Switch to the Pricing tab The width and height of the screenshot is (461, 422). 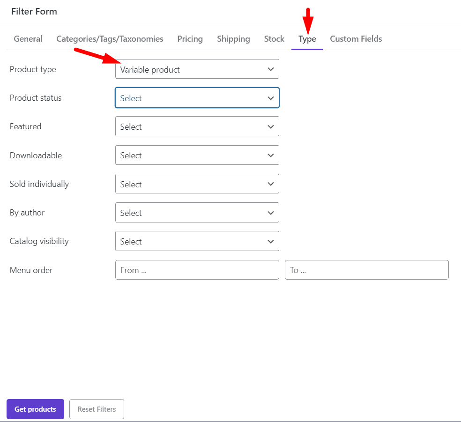point(190,39)
